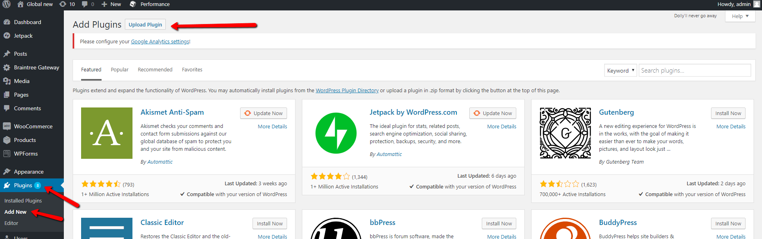Open Installed Plugins in the sidebar submenu
The image size is (762, 239).
pyautogui.click(x=23, y=201)
